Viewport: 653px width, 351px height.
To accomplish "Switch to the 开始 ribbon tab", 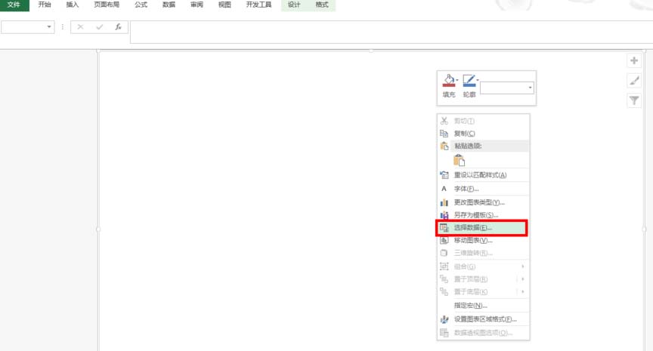I will [x=45, y=5].
